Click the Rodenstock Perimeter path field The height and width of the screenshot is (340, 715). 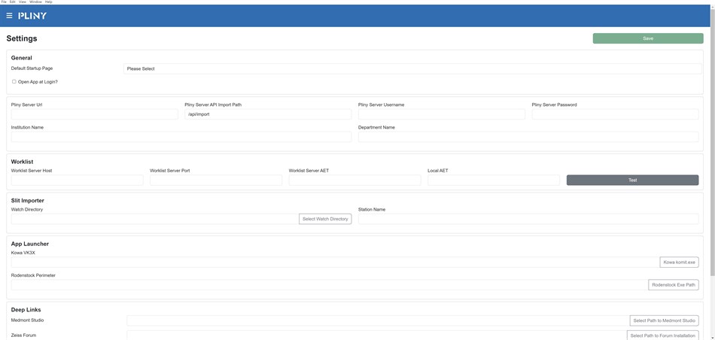330,285
